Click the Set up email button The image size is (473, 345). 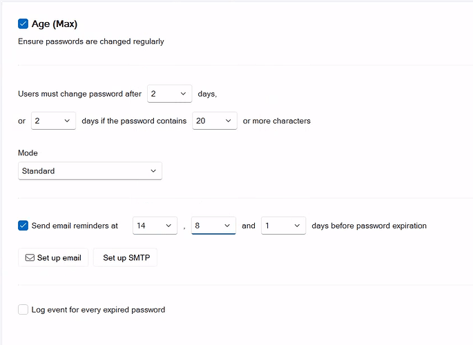point(53,258)
